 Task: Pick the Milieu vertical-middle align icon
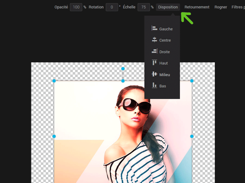point(154,74)
